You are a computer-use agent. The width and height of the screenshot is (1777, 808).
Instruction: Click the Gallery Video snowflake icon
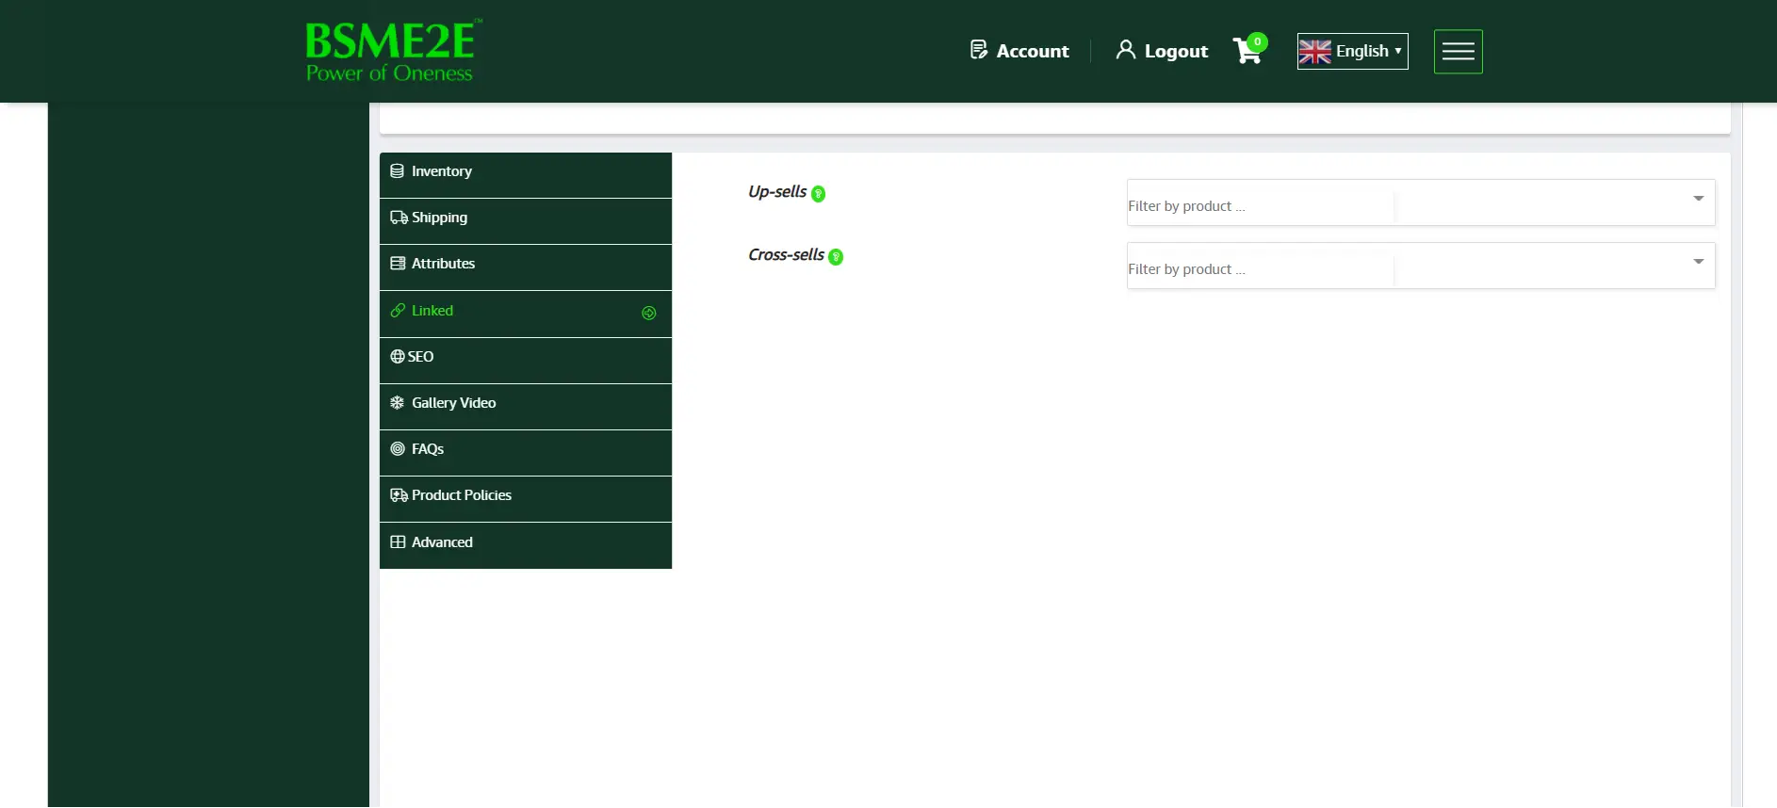[x=398, y=403]
